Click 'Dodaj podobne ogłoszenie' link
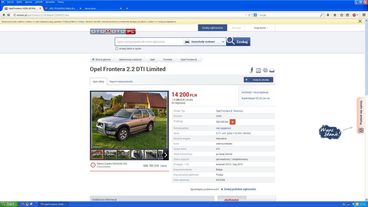368x207 pixels. tap(239, 189)
